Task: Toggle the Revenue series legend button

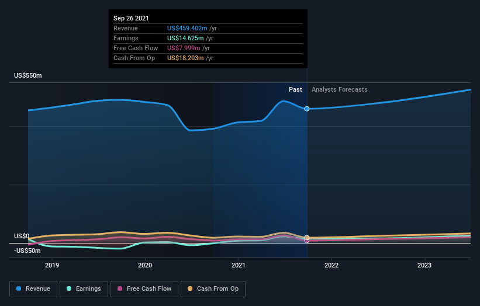Action: (33, 289)
